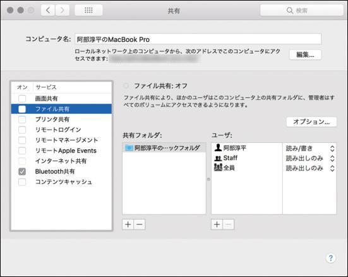The width and height of the screenshot is (348, 277).
Task: Enable the リモートマネージメント checkbox
Action: point(22,140)
